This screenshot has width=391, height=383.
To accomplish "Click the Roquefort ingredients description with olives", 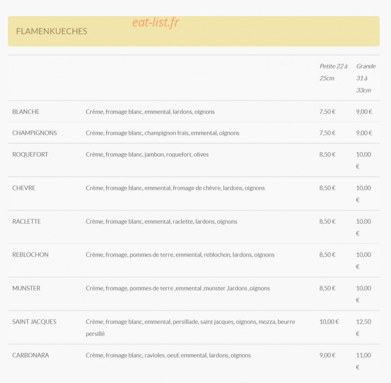I will point(147,155).
